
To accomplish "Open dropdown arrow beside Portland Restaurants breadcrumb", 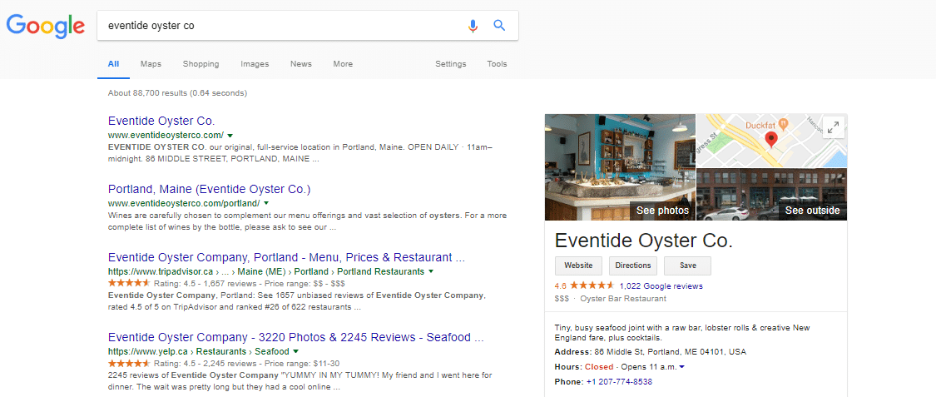I will [x=430, y=271].
